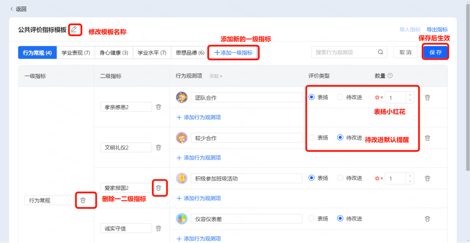Open the 数量 help question-mark icon

pyautogui.click(x=390, y=76)
